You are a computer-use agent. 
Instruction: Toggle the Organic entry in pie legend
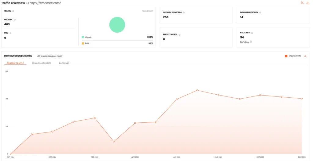tap(87, 37)
